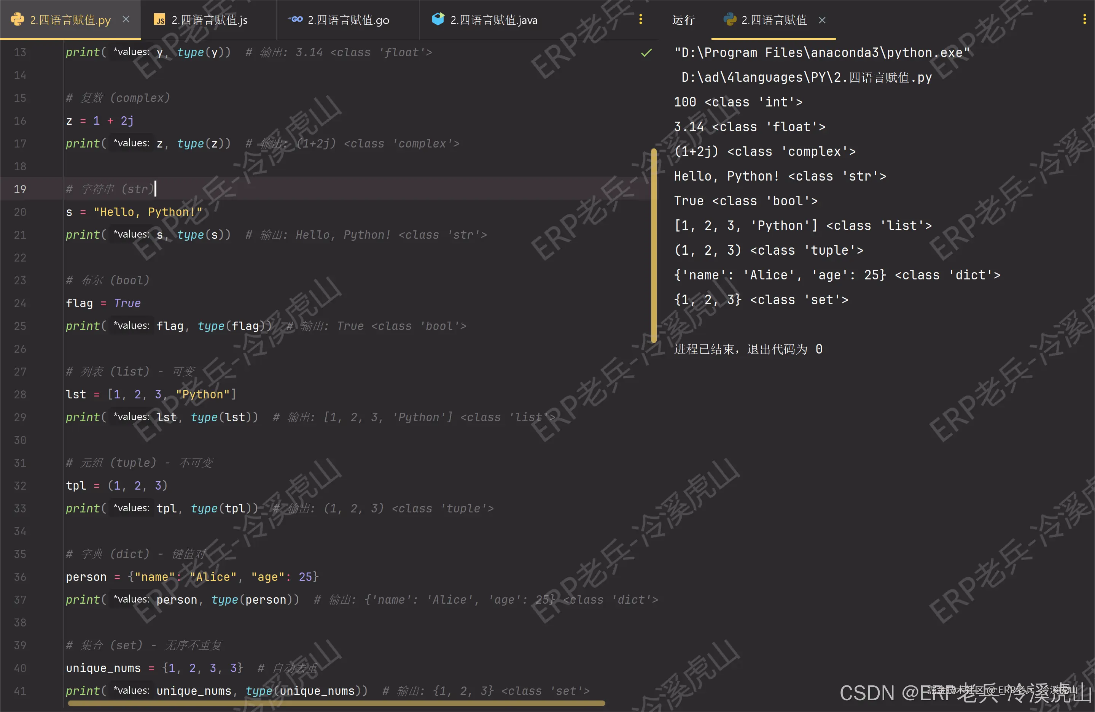Click the JS icon on 2.四语言赋值.js tab
The width and height of the screenshot is (1095, 712).
(x=160, y=20)
